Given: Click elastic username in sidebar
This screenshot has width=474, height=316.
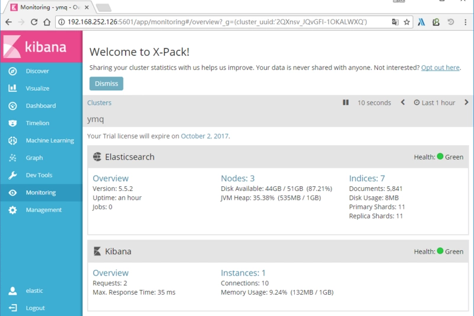Looking at the screenshot, I should tap(34, 291).
